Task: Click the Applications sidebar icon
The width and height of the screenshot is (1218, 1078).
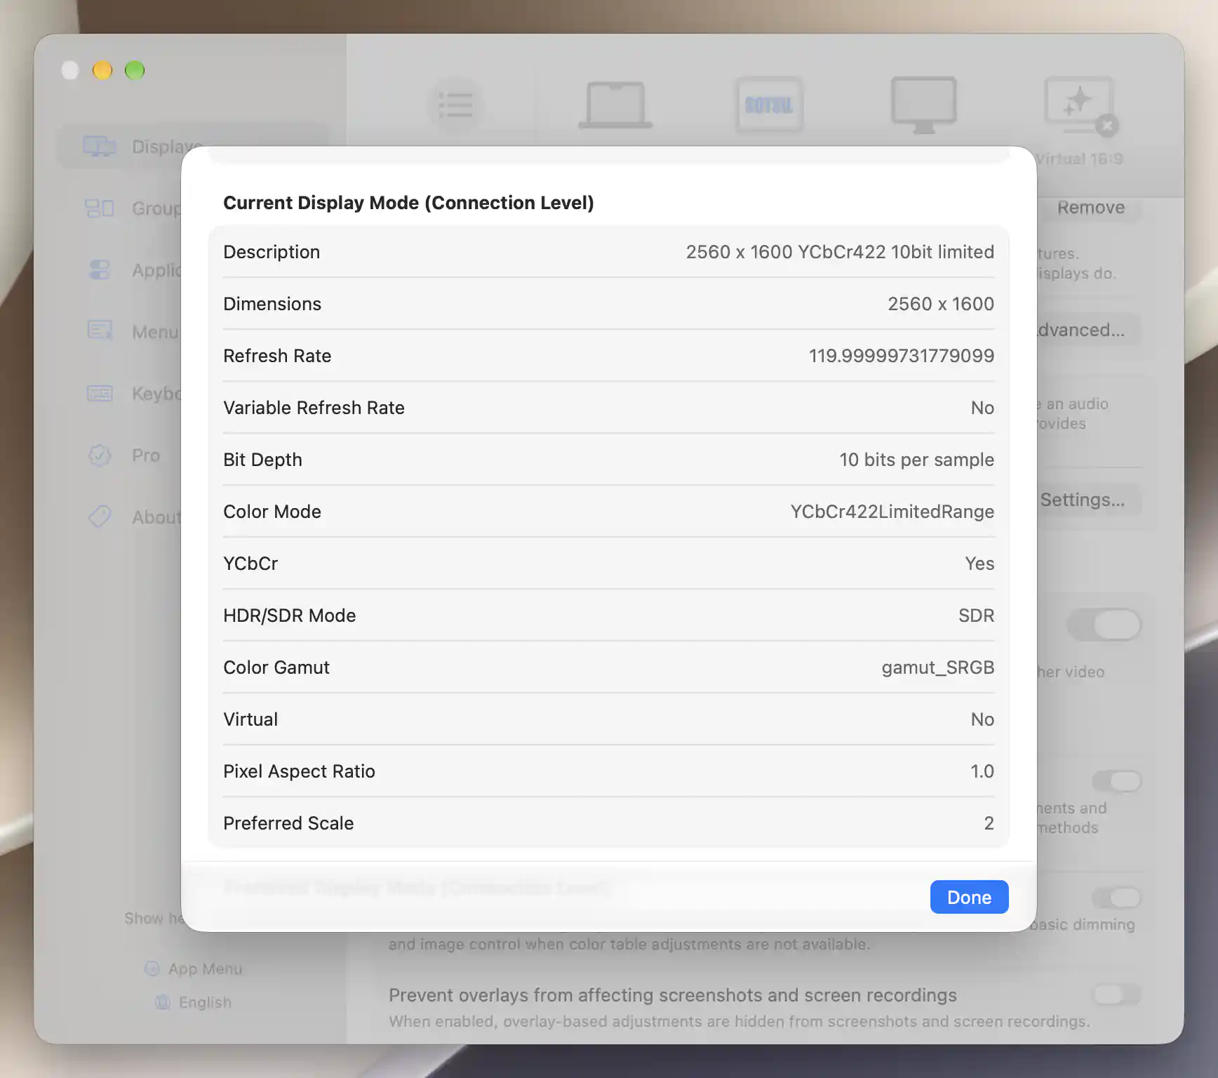Action: tap(100, 269)
